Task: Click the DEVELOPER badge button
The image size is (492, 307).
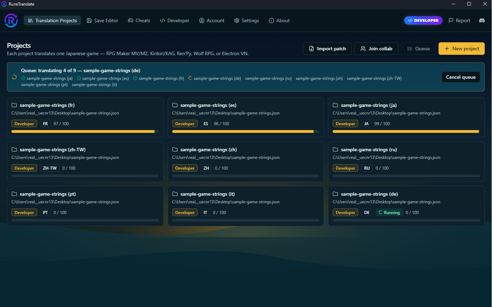Action: tap(423, 20)
